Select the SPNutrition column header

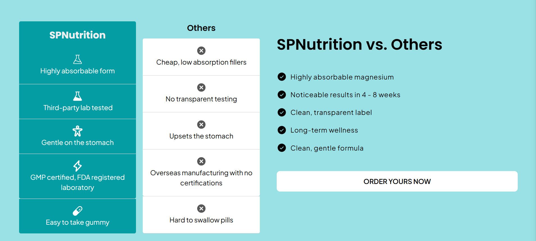click(x=78, y=35)
